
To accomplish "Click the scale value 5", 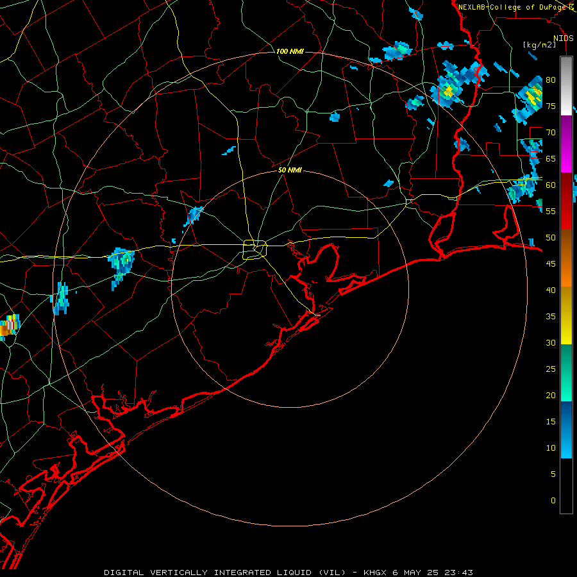I will [553, 474].
